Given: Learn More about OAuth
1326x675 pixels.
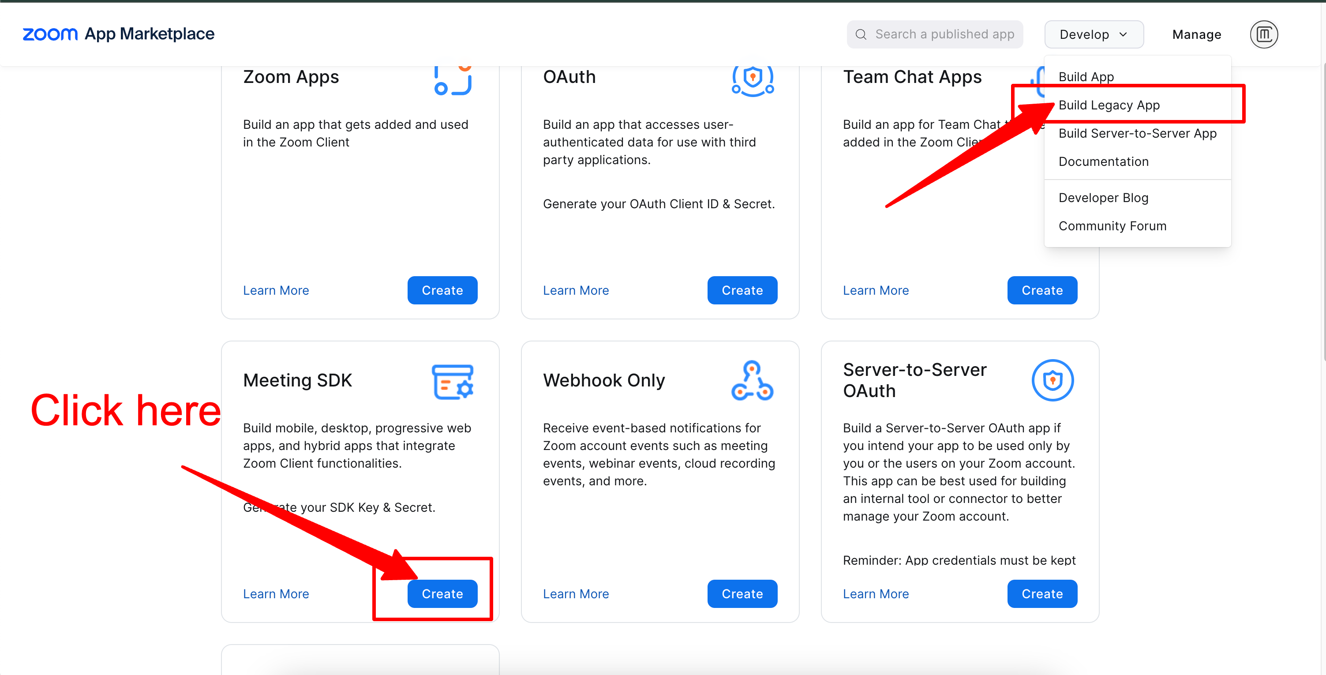Looking at the screenshot, I should (576, 290).
